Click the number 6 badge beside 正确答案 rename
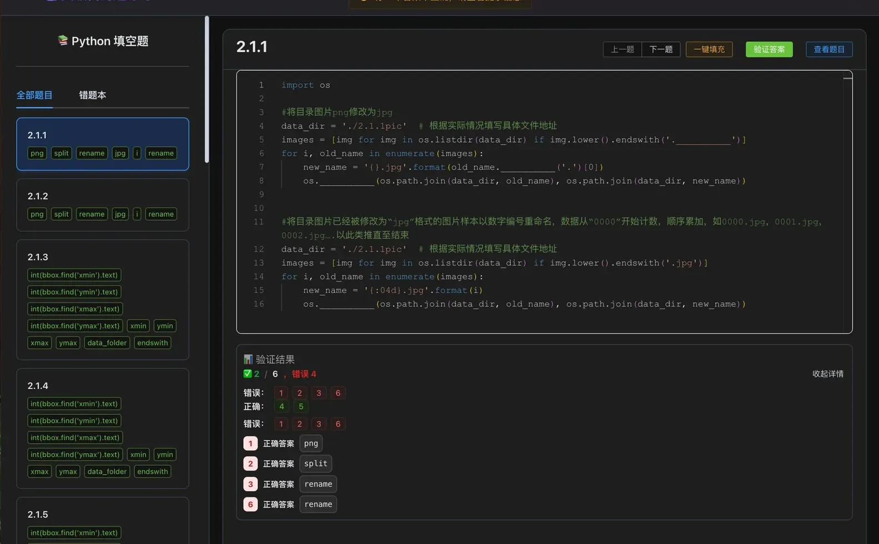Screen dimensions: 879x544 pos(250,504)
